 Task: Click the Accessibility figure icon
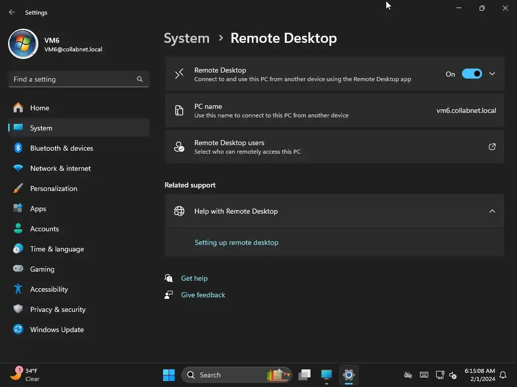pyautogui.click(x=18, y=289)
